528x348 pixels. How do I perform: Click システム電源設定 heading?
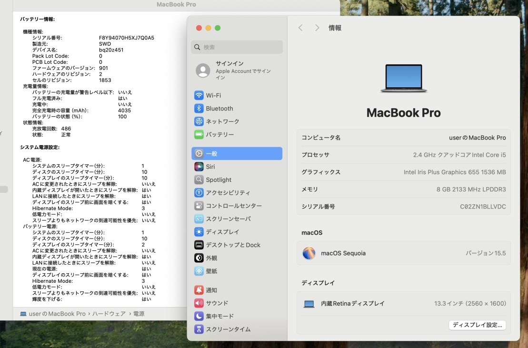40,147
